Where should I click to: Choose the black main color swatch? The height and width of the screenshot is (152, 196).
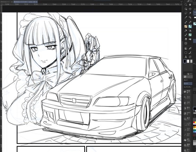[185, 61]
